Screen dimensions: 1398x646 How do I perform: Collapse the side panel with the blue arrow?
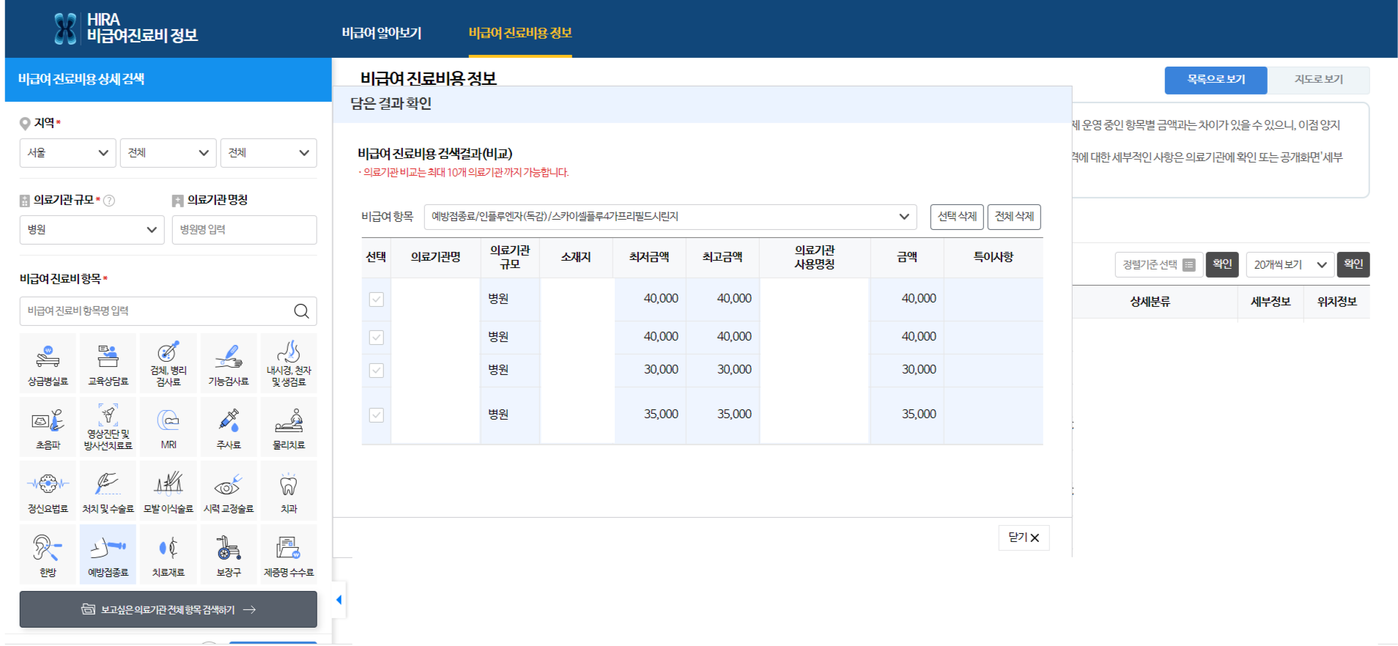tap(339, 600)
